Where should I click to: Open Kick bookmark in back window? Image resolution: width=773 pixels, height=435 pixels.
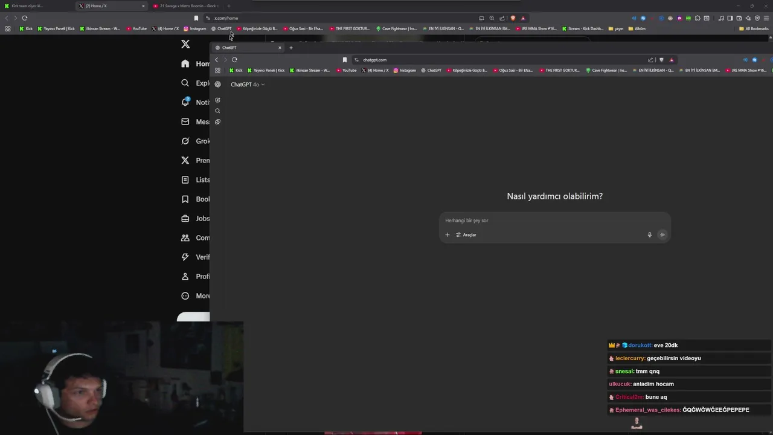[26, 28]
